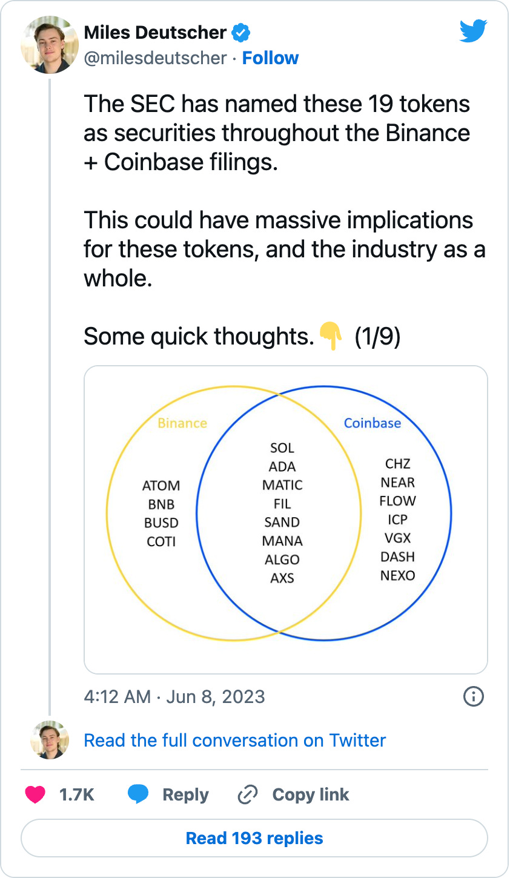Click the 1.7K likes count
This screenshot has width=510, height=878.
(77, 794)
